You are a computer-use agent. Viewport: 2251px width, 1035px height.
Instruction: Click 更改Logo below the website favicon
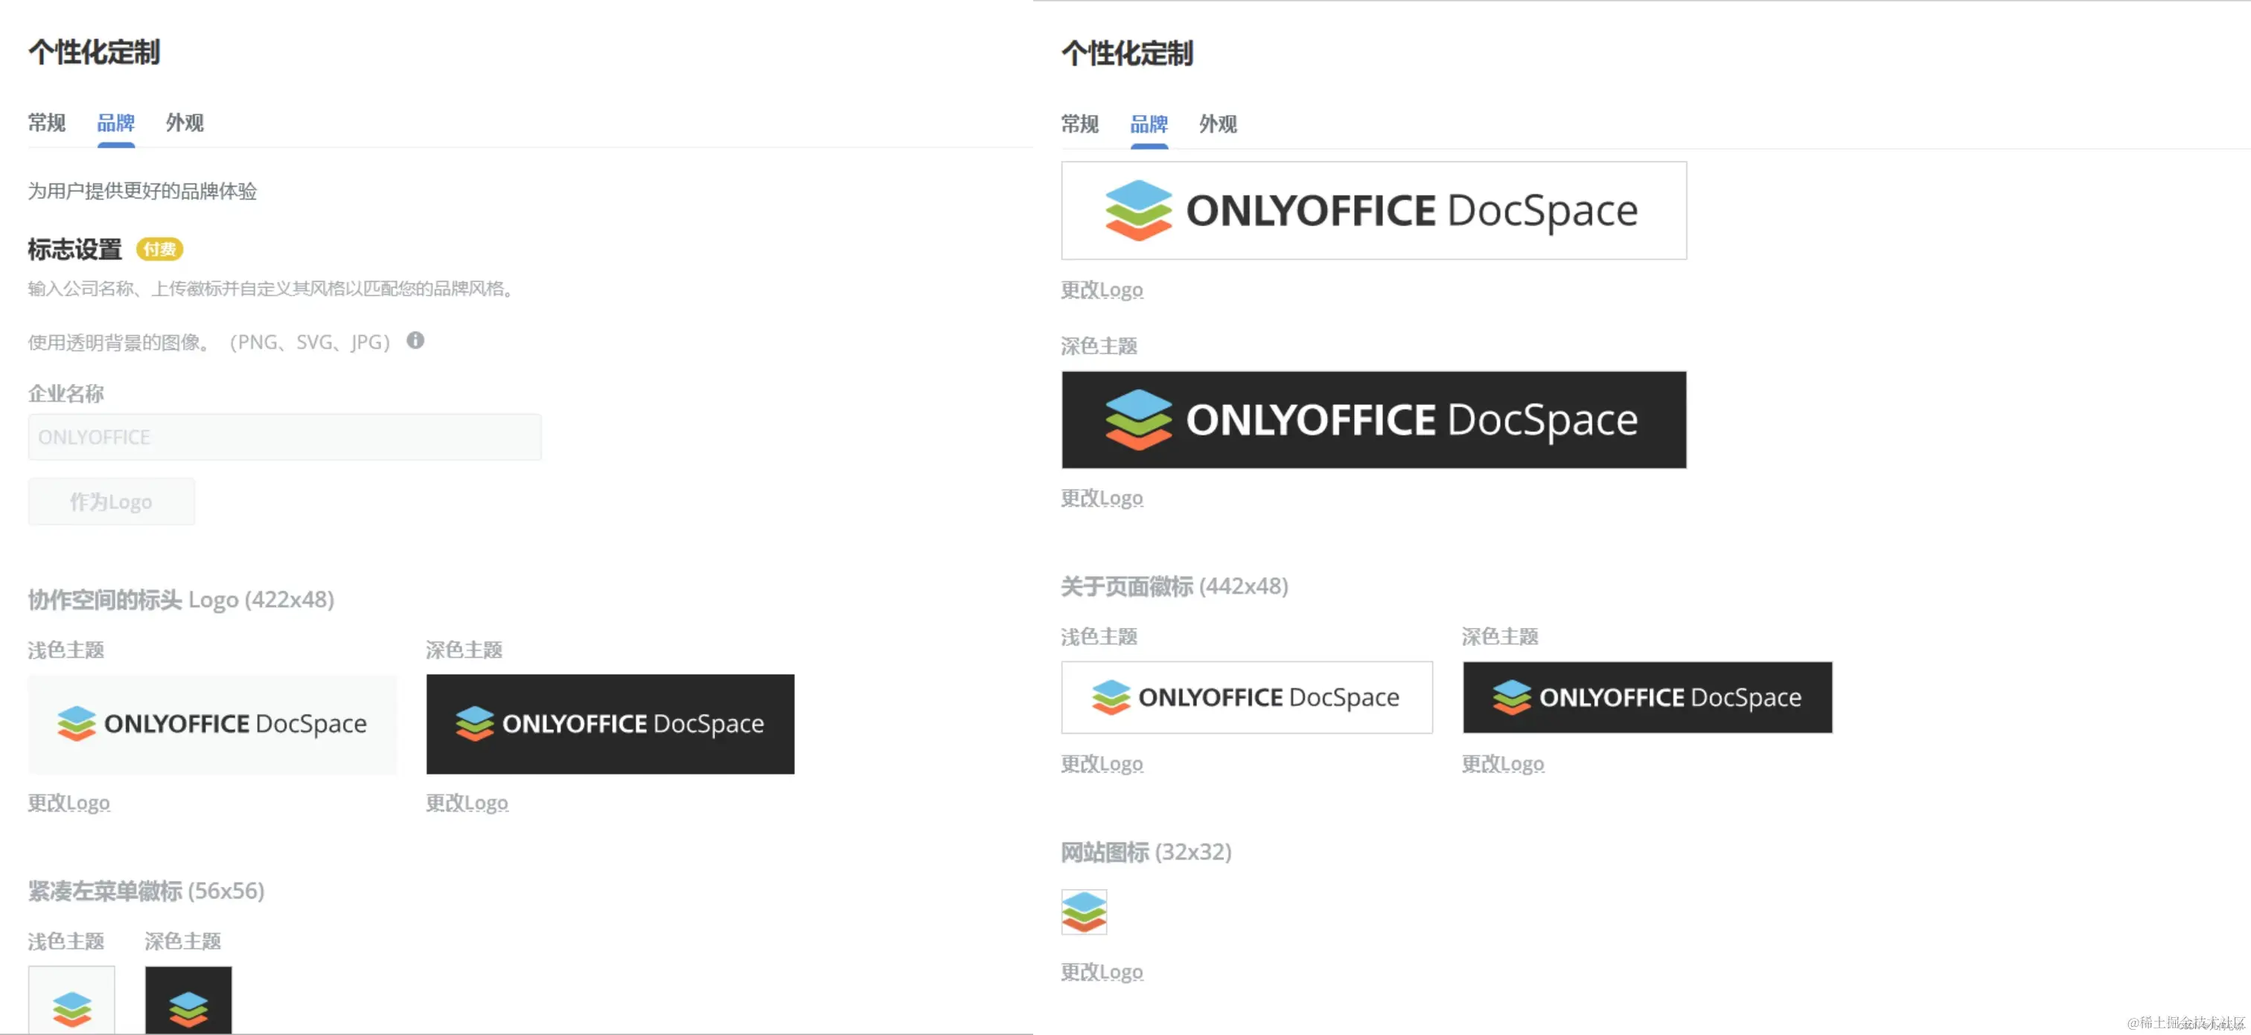1101,972
